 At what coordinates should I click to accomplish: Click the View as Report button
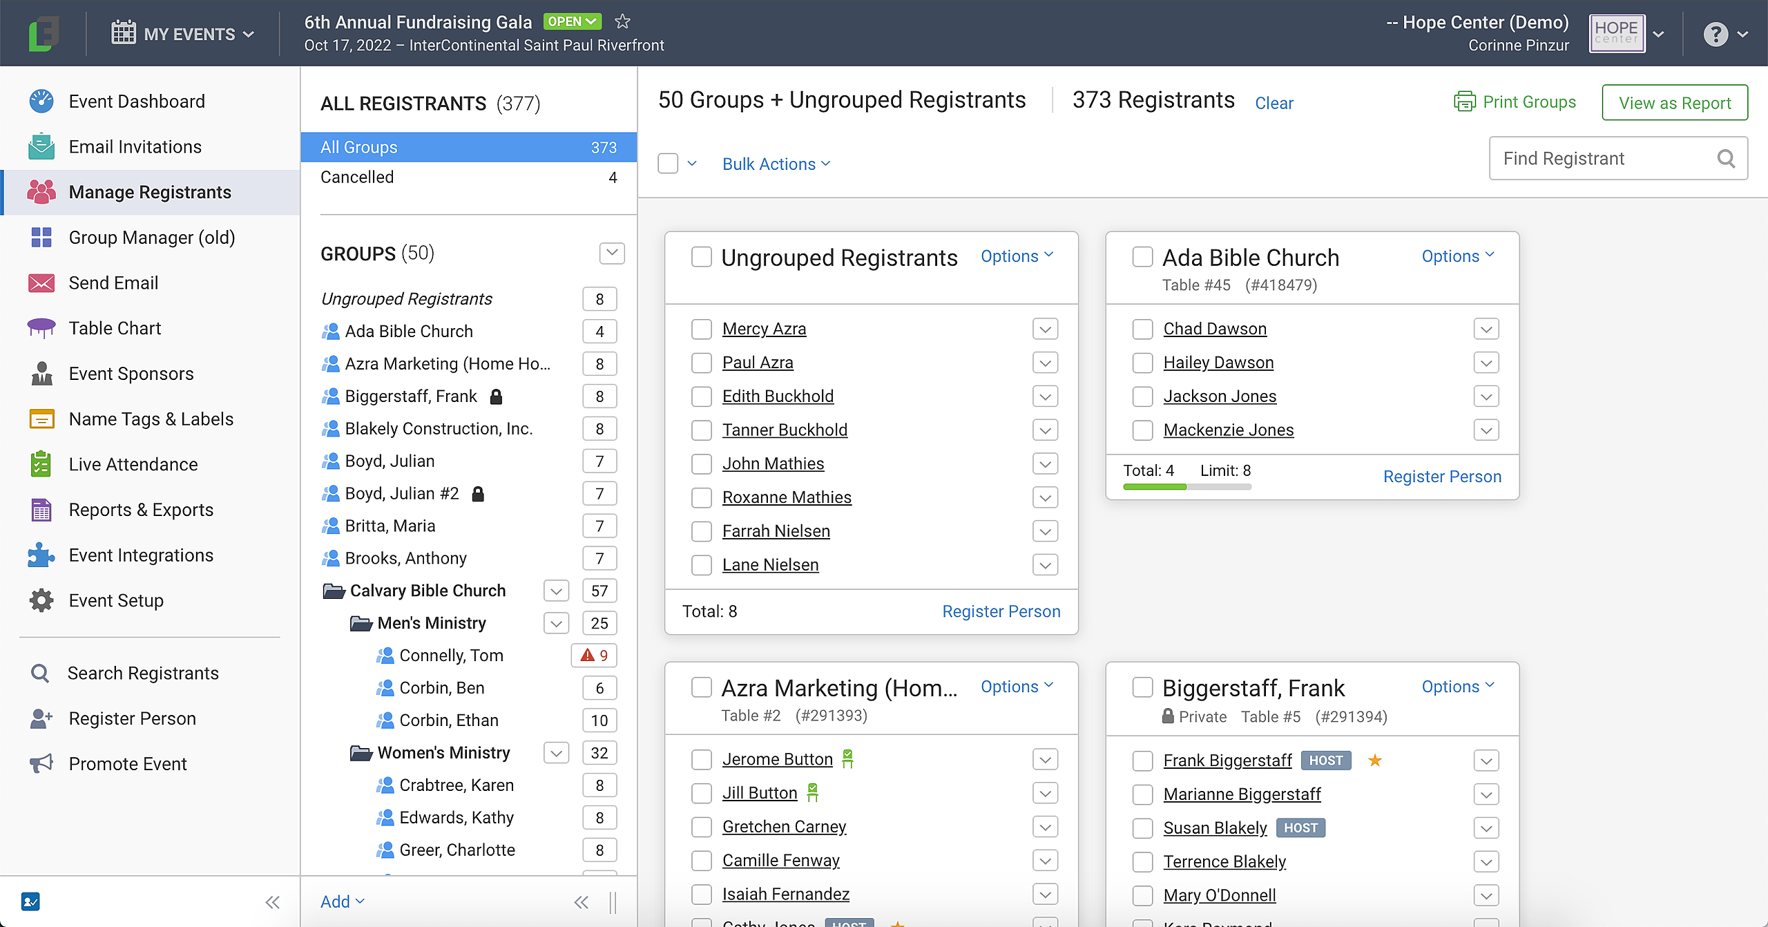click(1674, 103)
